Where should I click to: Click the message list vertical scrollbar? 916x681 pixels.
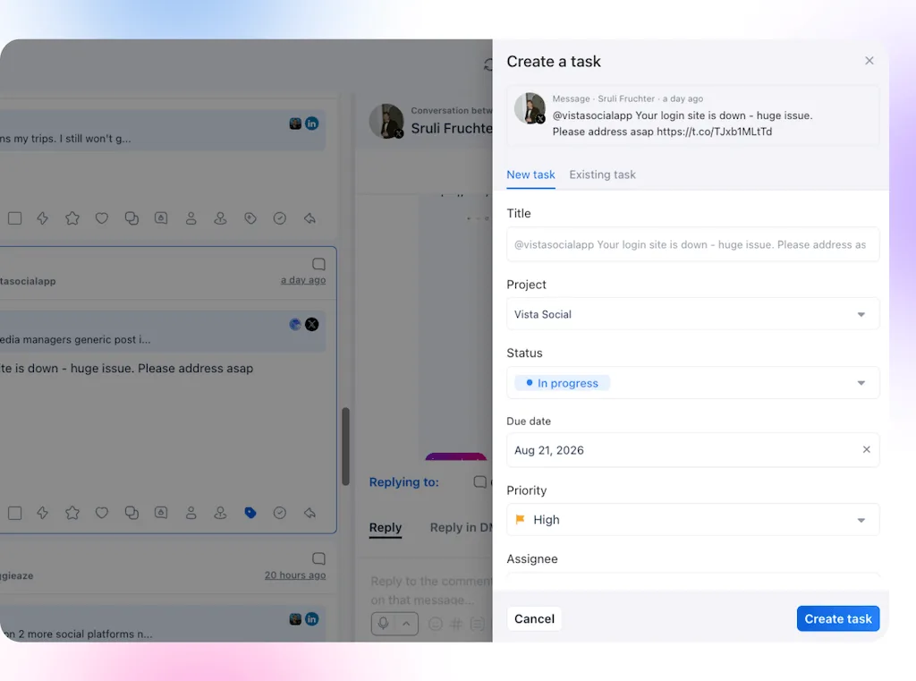click(345, 447)
